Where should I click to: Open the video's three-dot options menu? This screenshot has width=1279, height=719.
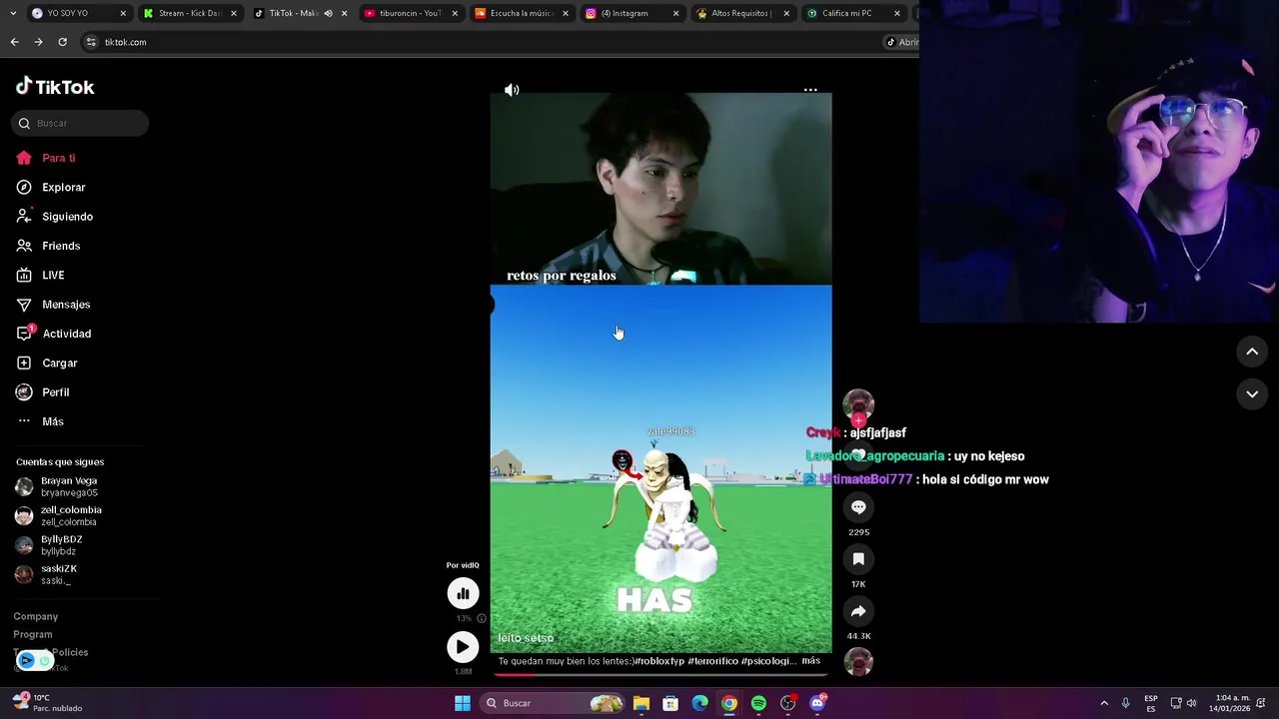[810, 90]
